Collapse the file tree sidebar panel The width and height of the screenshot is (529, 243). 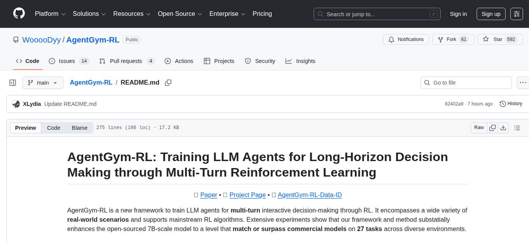[x=13, y=83]
